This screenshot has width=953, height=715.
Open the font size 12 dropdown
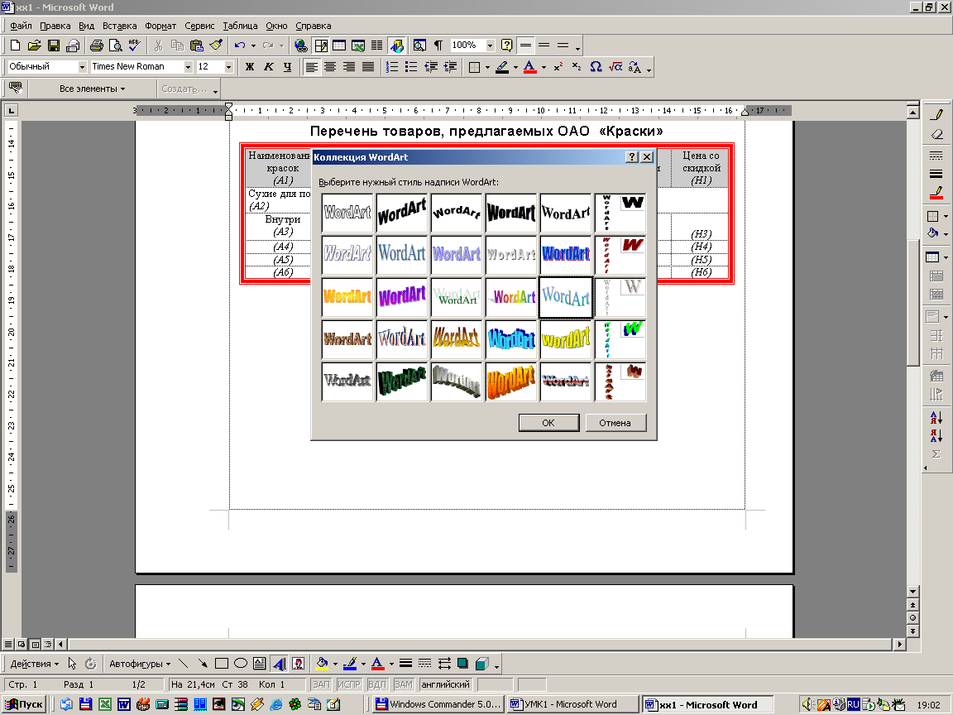tap(228, 67)
